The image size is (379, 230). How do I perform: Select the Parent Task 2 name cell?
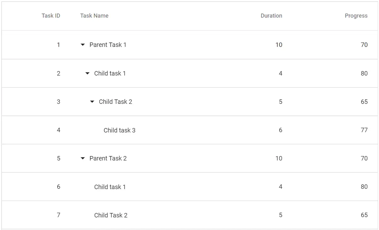[108, 158]
